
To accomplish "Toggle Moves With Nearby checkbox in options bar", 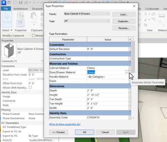I will click(34, 35).
